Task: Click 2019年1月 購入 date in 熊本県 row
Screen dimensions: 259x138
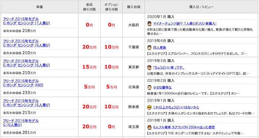Action: click(x=161, y=100)
